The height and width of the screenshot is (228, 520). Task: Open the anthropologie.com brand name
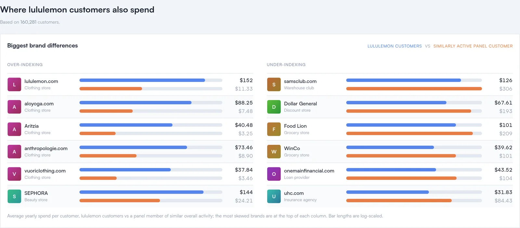[46, 148]
